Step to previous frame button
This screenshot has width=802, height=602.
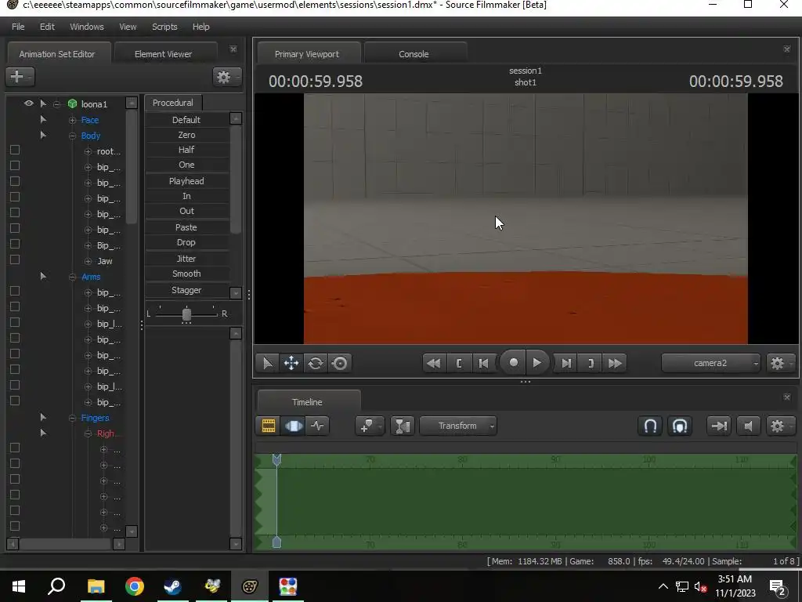(x=483, y=364)
